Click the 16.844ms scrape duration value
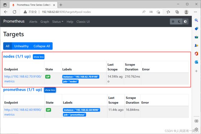 pyautogui.click(x=133, y=110)
